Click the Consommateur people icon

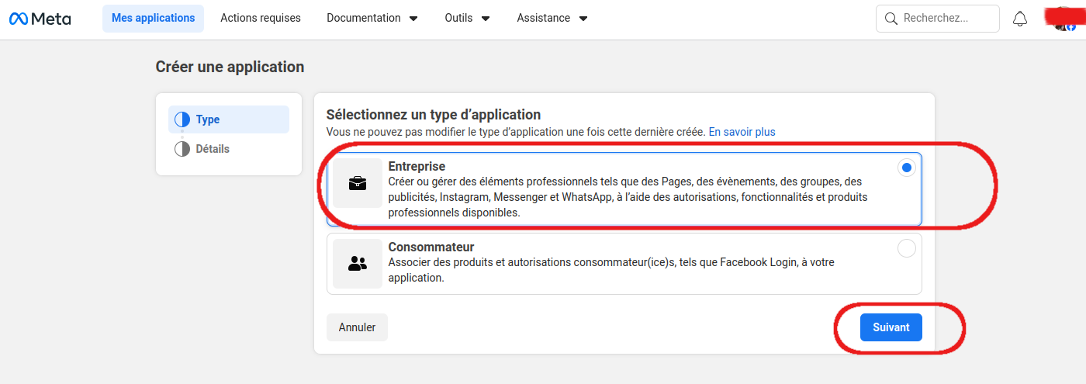pyautogui.click(x=358, y=264)
